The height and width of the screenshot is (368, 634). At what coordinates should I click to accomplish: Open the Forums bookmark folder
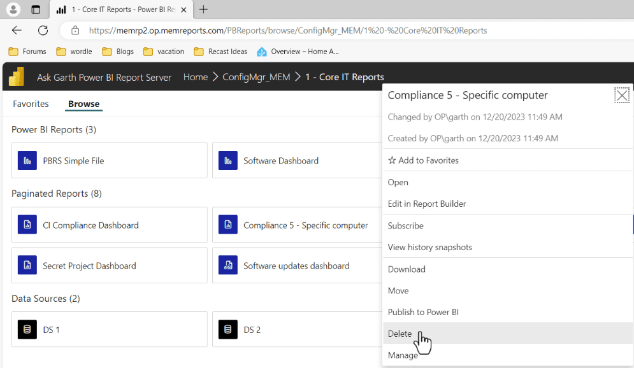click(27, 52)
